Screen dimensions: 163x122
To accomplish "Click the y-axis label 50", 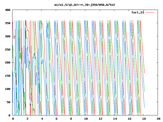I will 8,102.
